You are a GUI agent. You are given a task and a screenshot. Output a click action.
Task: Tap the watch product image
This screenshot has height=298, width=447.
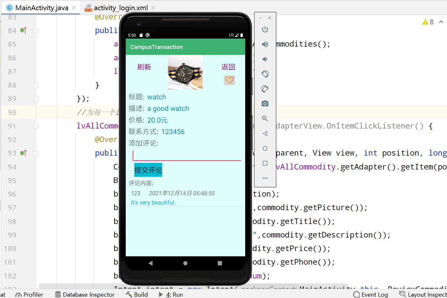click(185, 72)
